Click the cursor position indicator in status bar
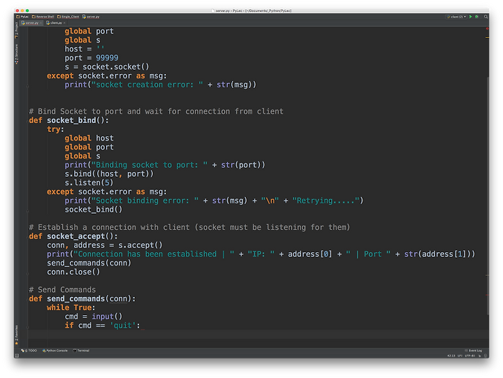 451,356
